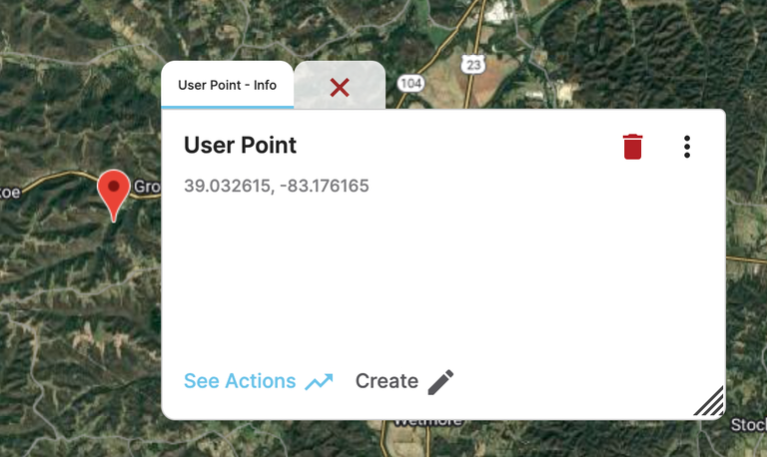Click the partial "toe" label on the map's left edge
The image size is (767, 457).
[x=9, y=191]
